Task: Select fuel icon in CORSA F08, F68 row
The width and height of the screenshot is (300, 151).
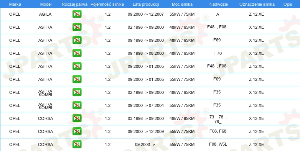Action: (x=77, y=131)
